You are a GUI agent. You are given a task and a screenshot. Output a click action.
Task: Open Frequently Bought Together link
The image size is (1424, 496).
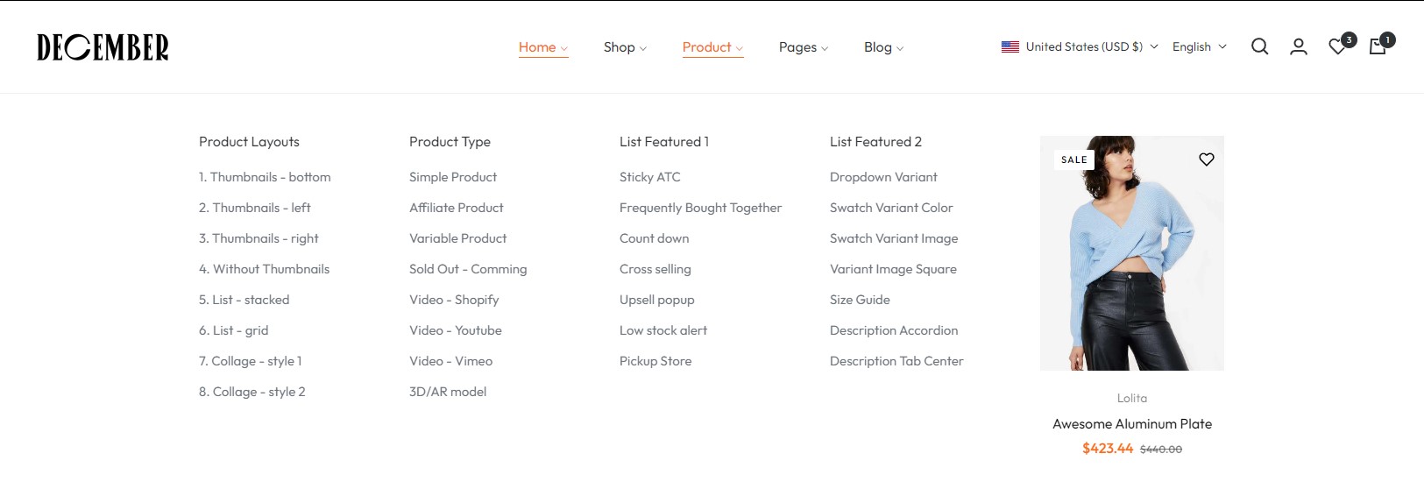tap(700, 208)
